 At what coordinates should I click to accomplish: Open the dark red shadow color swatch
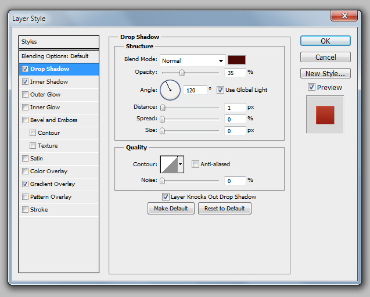[236, 60]
